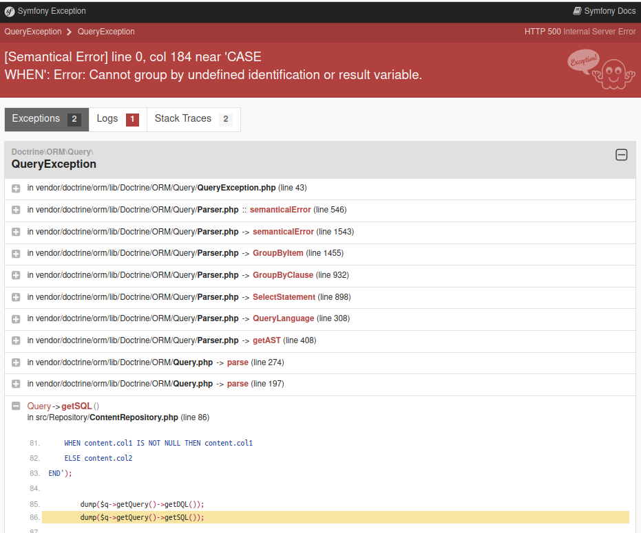The height and width of the screenshot is (533, 641).
Task: Click code line 83 END');
Action: (60, 473)
